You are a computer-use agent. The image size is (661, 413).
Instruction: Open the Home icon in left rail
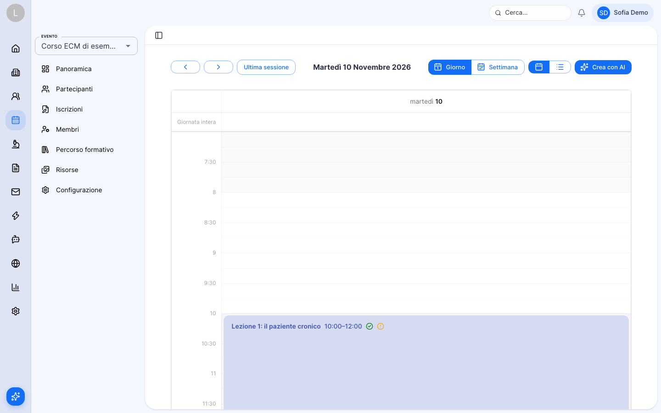point(16,49)
